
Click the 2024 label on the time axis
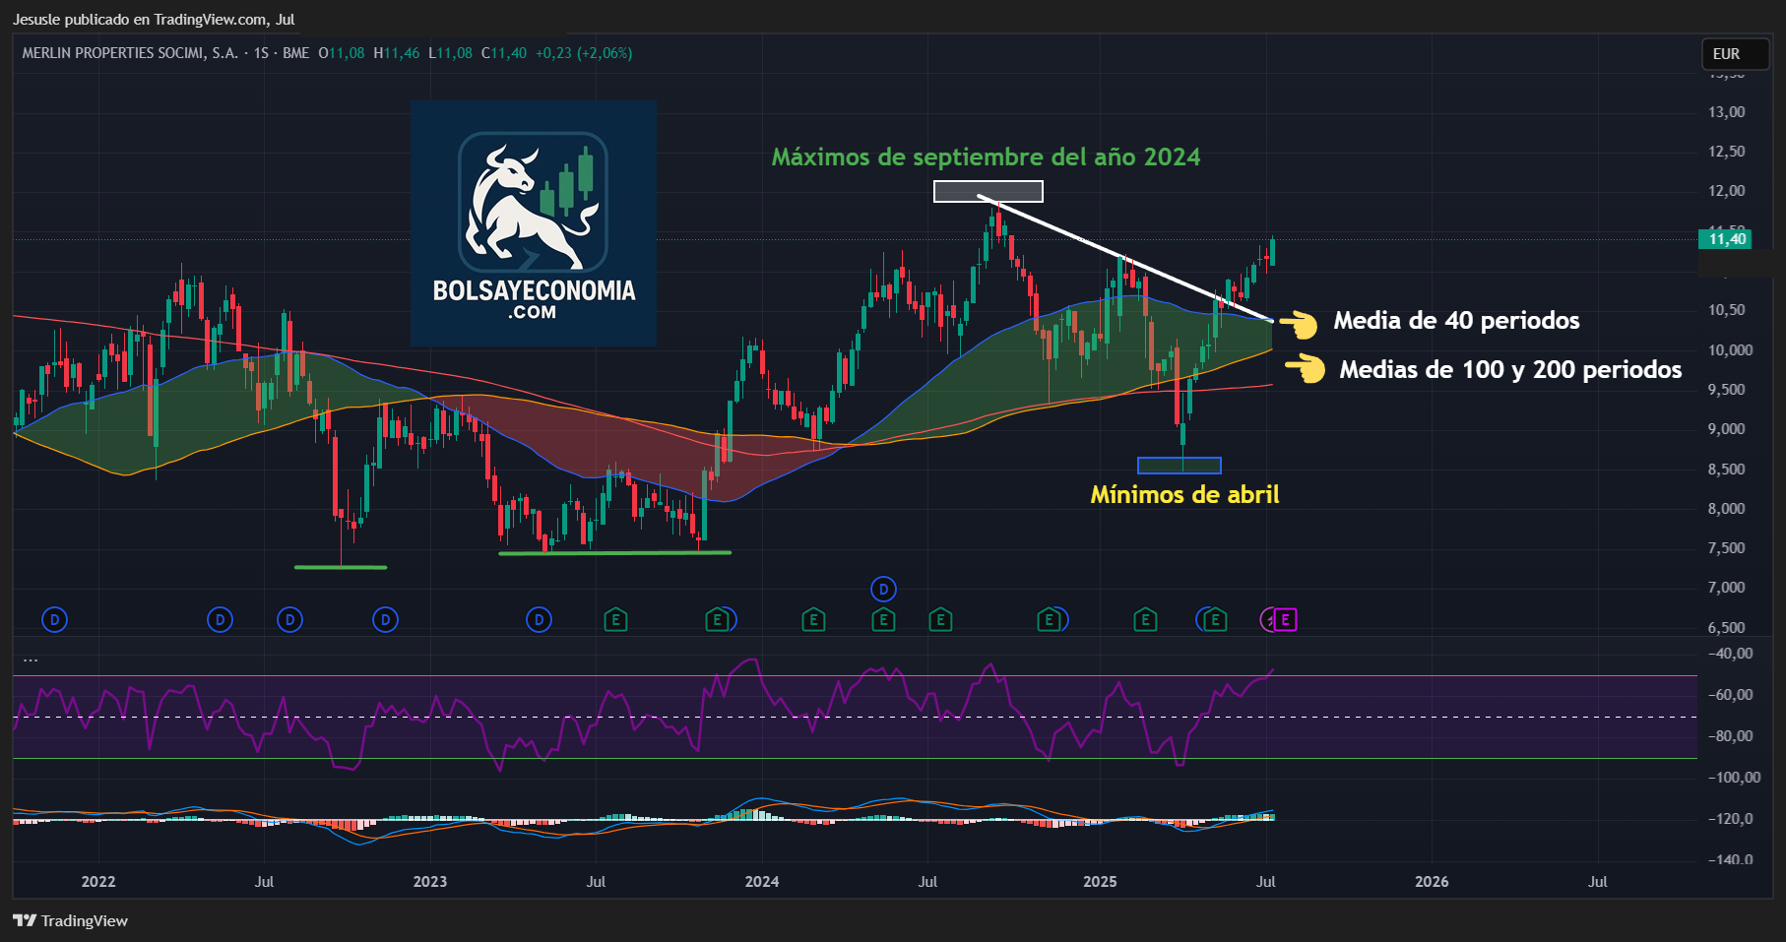click(762, 881)
